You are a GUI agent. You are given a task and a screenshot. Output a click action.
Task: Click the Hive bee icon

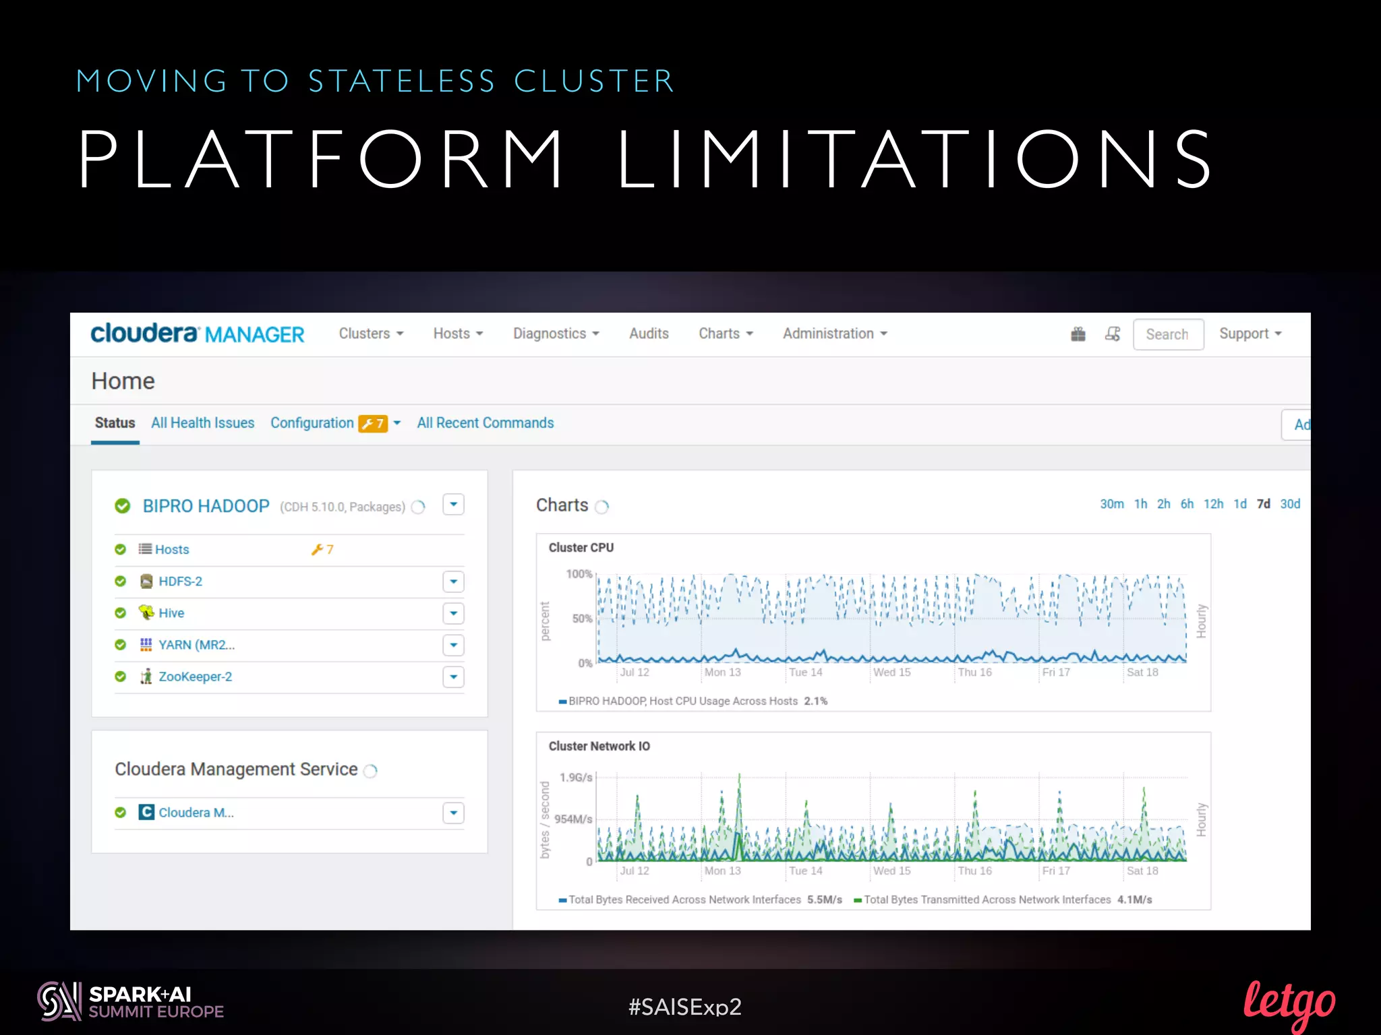point(146,613)
